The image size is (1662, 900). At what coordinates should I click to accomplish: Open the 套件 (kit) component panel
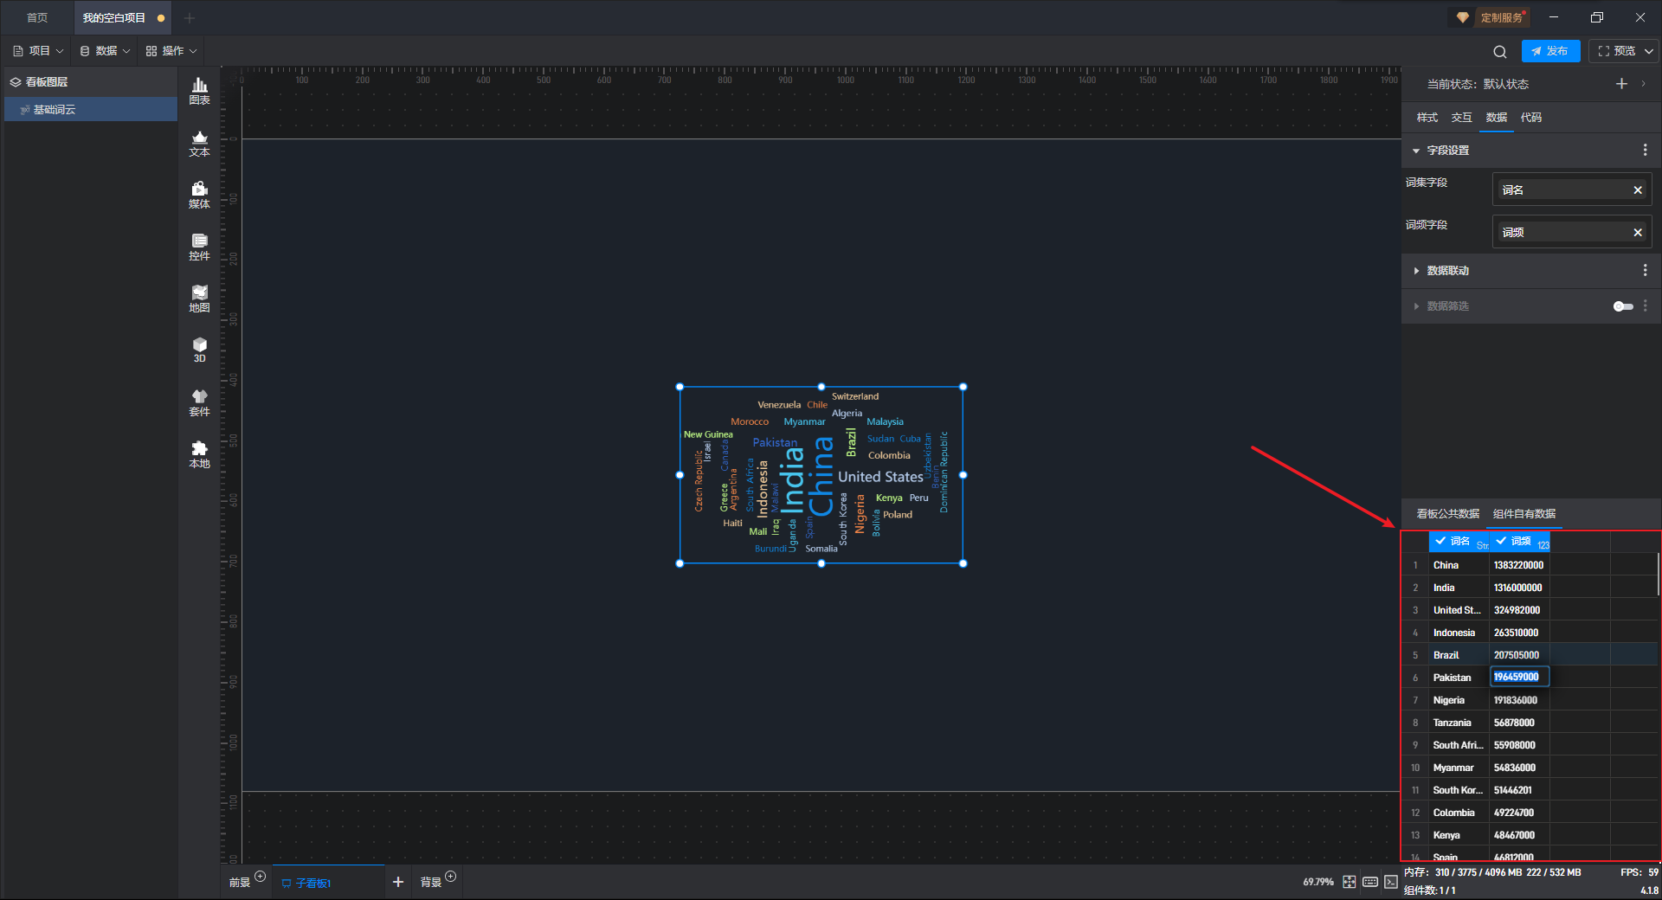(199, 402)
